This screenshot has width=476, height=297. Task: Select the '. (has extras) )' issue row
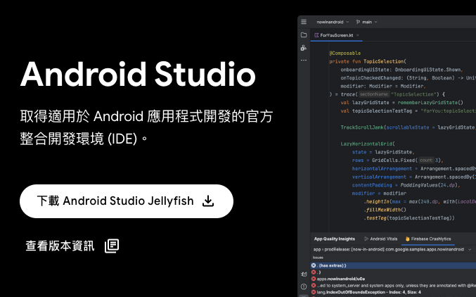coord(393,265)
